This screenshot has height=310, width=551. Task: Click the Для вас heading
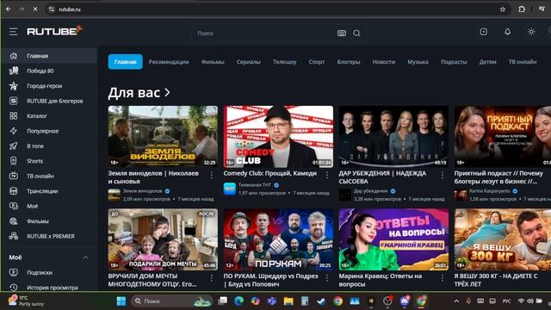tap(134, 93)
